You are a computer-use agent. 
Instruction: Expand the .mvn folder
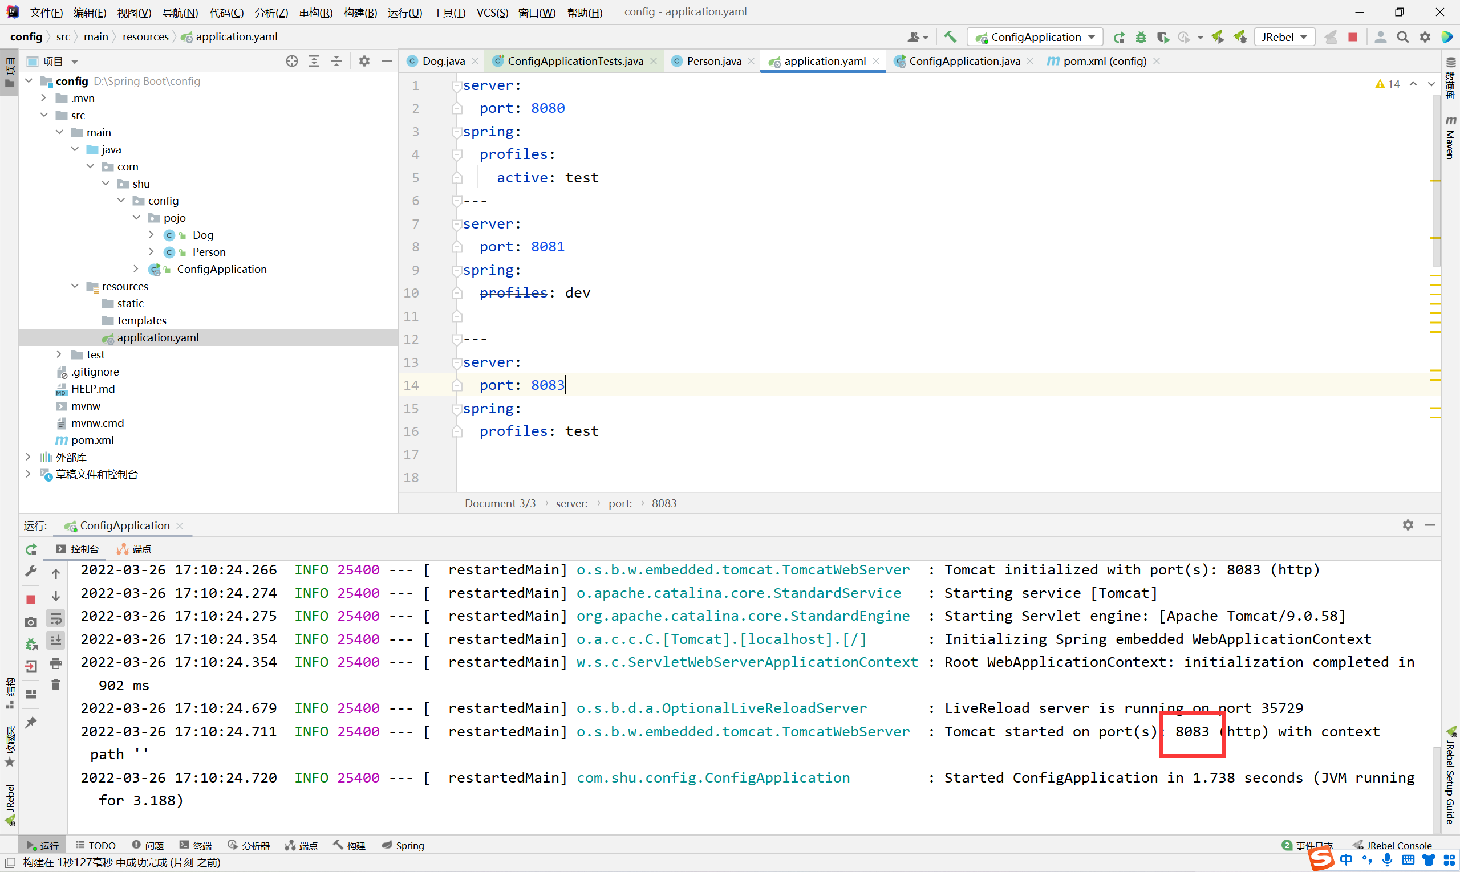tap(44, 97)
